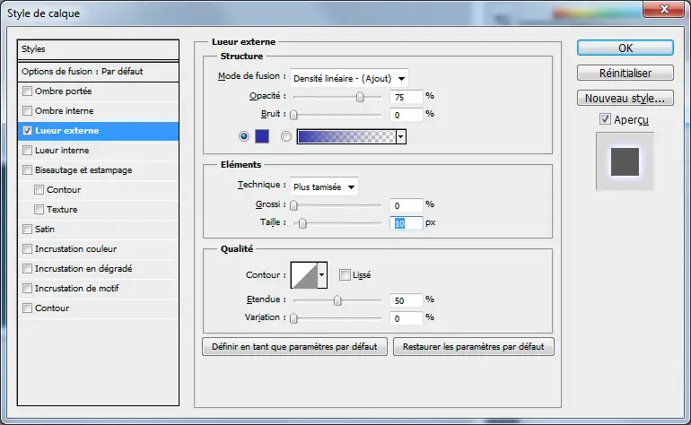Click the Taille value field

(407, 223)
